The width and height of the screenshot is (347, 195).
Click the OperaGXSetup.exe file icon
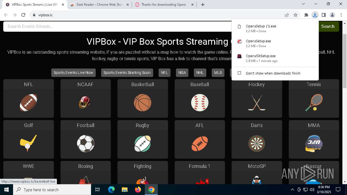tap(239, 56)
